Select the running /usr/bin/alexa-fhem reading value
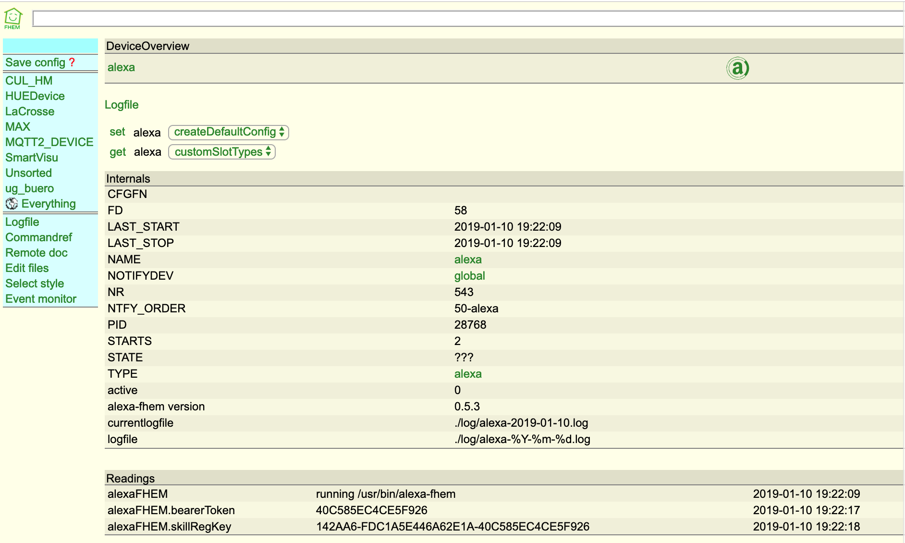 coord(386,494)
